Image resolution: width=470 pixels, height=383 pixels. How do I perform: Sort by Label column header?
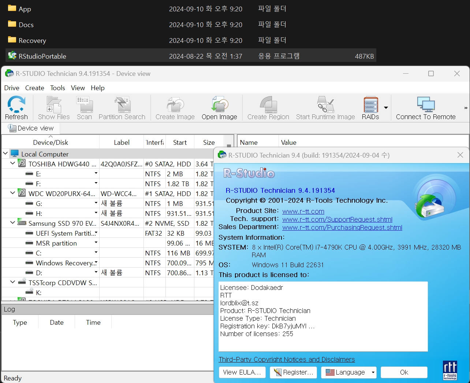(122, 142)
